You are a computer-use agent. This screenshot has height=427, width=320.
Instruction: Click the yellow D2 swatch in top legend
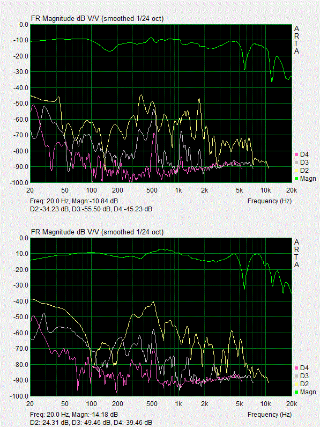tap(296, 171)
